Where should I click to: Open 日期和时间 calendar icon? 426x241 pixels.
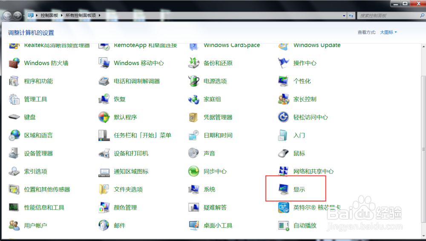tap(194, 135)
